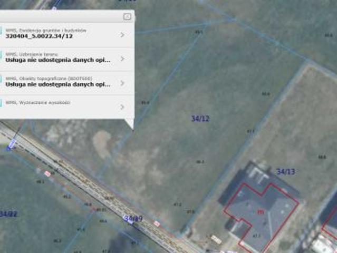The height and width of the screenshot is (253, 337).
Task: Click the blue point marker above the popup
Action: [x=54, y=9]
